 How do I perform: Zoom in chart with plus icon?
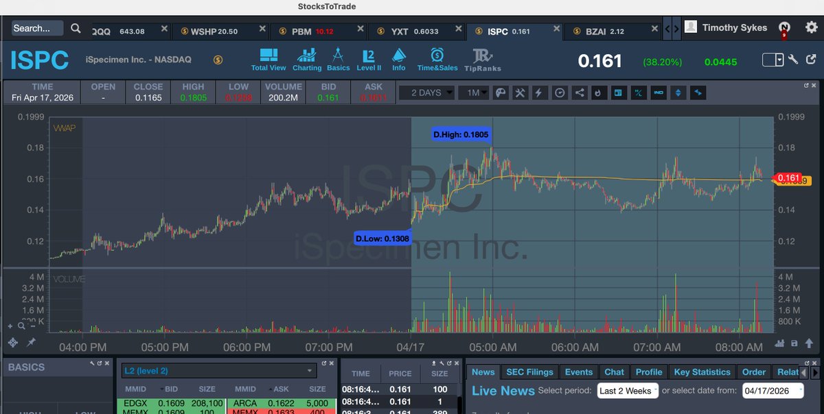[x=10, y=327]
